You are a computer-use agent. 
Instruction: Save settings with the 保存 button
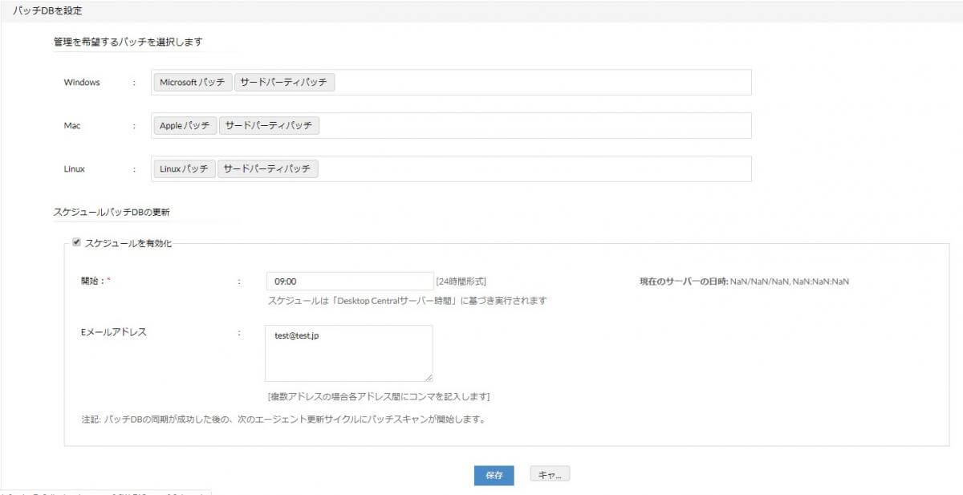tap(494, 475)
